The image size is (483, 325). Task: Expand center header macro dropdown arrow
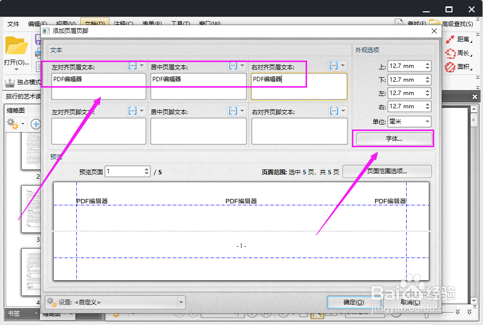(242, 65)
